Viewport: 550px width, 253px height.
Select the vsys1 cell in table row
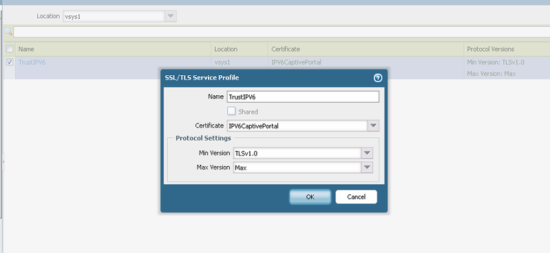tap(222, 62)
